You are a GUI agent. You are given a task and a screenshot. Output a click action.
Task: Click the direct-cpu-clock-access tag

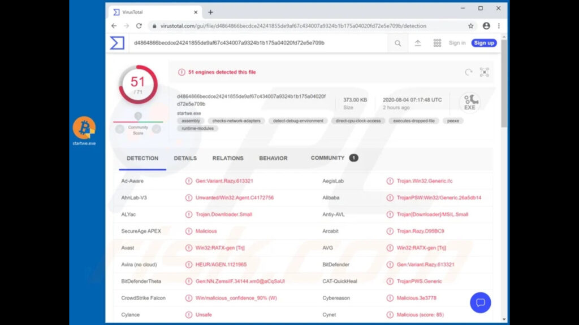point(358,121)
